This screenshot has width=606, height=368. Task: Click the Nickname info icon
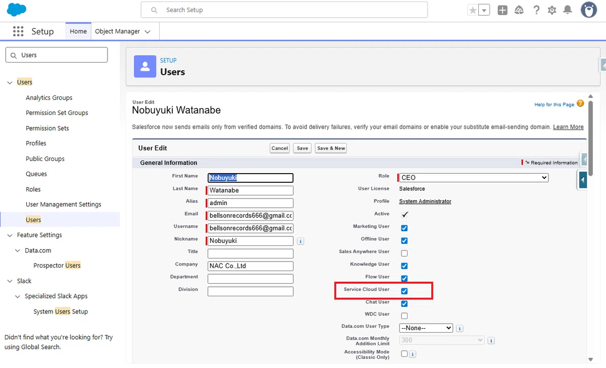pos(300,241)
